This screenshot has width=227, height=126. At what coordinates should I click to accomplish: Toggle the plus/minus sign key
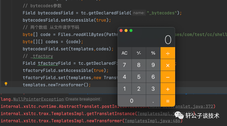[139, 53]
